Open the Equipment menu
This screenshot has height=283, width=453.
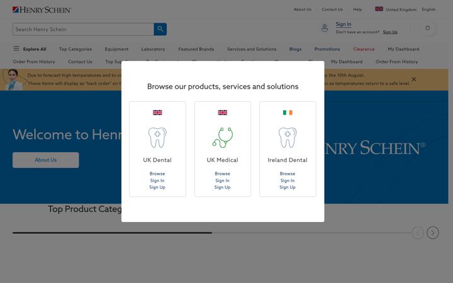click(116, 49)
